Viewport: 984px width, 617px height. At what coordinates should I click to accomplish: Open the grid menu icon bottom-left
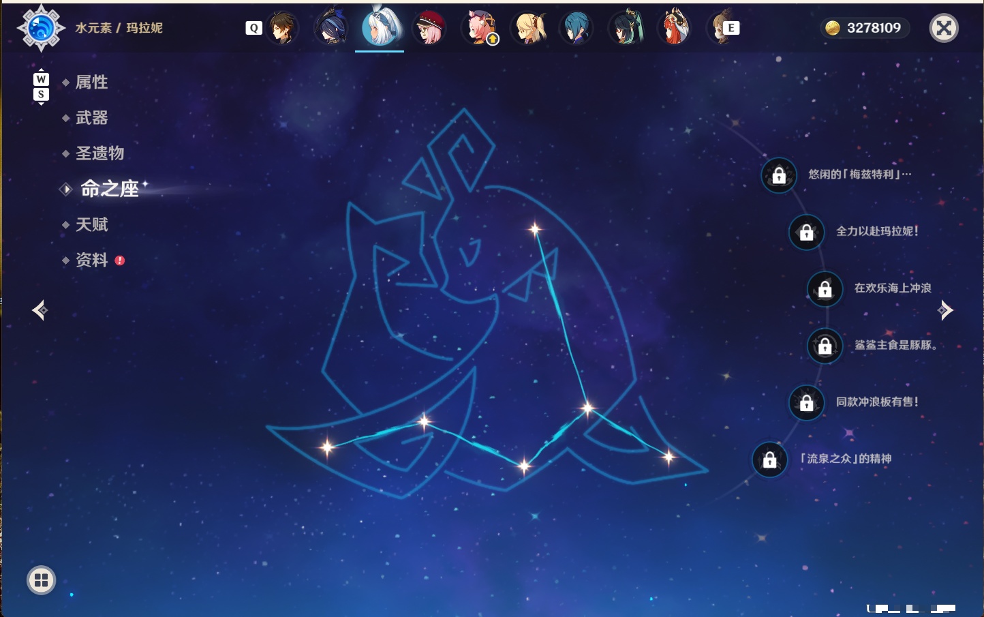click(x=41, y=580)
